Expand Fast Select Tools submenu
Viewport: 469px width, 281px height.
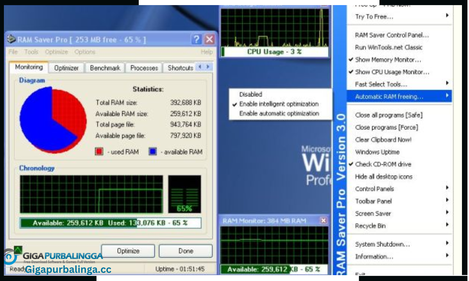pos(399,84)
